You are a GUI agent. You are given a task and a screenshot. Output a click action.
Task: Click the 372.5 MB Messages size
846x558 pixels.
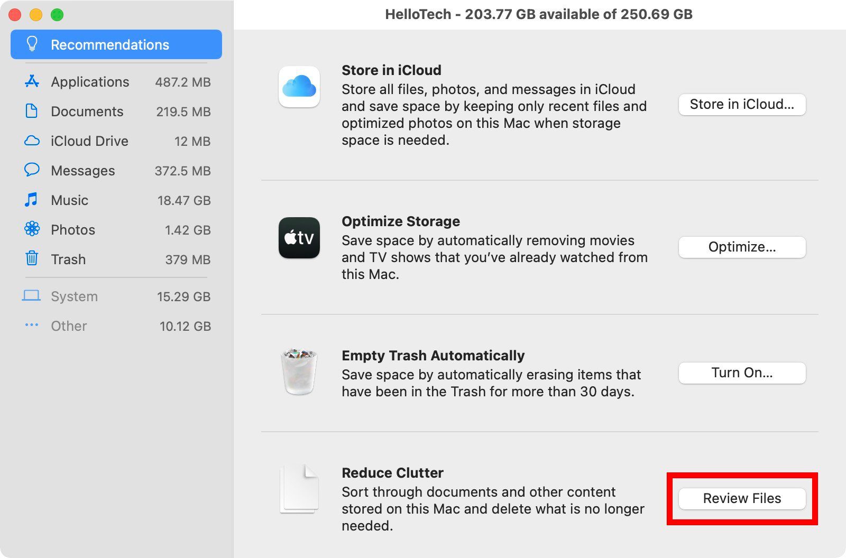coord(182,171)
